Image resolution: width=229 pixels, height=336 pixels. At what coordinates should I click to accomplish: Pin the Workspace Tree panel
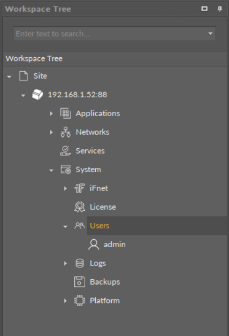219,9
